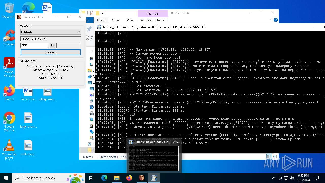Select the Google Chrome desktop shortcut

click(9, 122)
